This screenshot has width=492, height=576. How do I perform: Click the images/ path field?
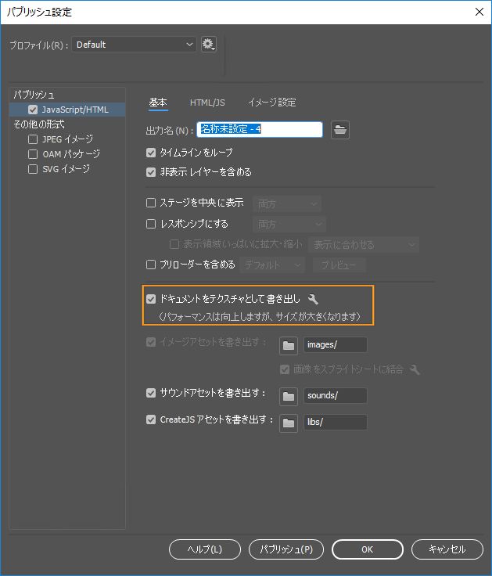[336, 344]
